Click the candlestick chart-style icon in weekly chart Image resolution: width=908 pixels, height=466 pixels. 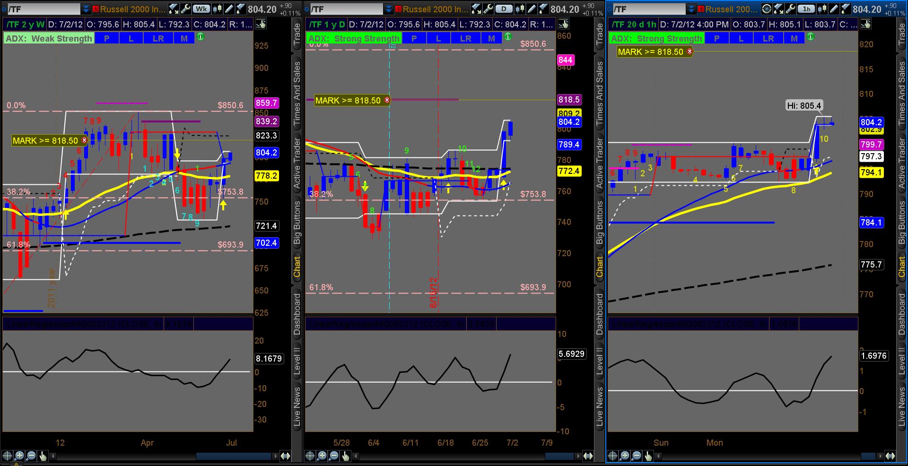click(x=218, y=9)
